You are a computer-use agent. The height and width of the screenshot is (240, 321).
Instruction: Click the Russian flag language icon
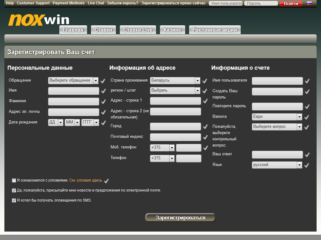[x=309, y=3]
